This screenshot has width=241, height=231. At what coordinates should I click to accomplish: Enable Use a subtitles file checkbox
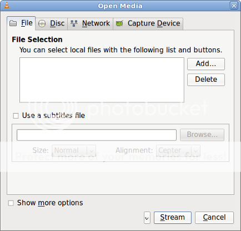click(16, 116)
